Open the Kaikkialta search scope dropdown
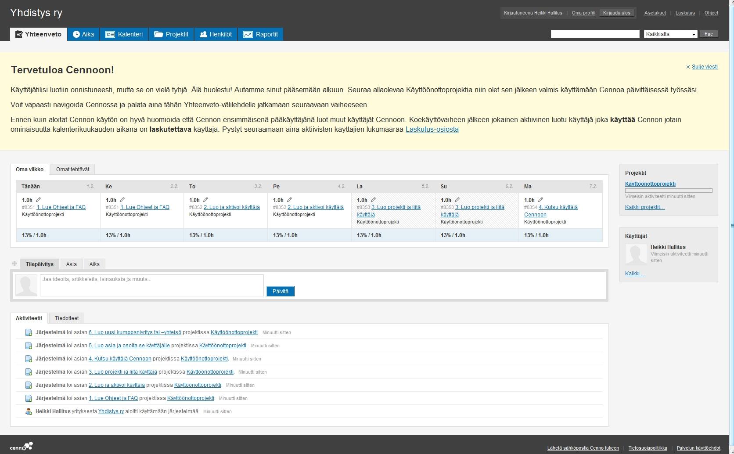 tap(670, 34)
